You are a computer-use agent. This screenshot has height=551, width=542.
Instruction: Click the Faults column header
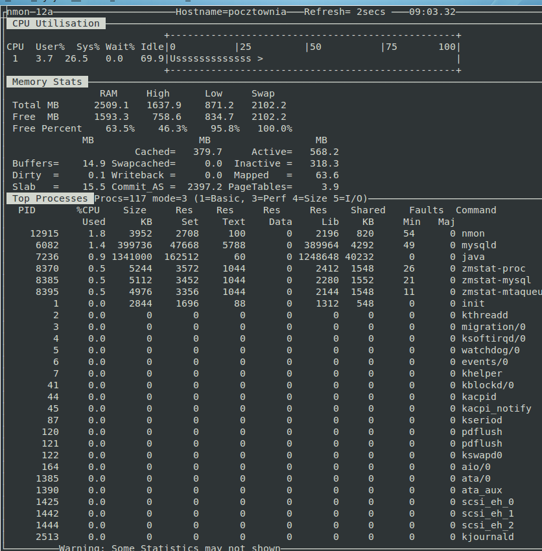point(426,210)
